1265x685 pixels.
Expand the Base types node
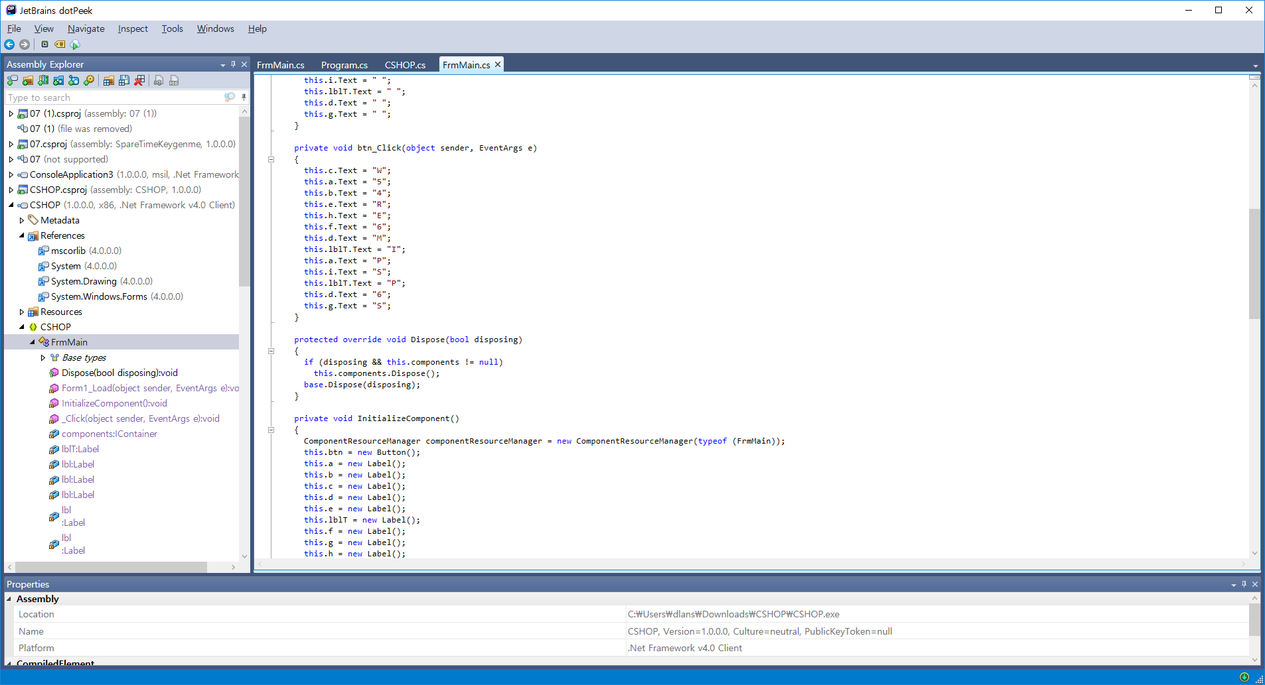pos(42,357)
